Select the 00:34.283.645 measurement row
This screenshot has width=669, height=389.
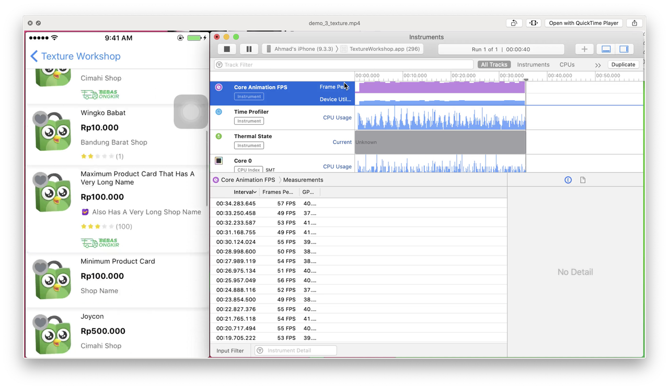coord(359,203)
